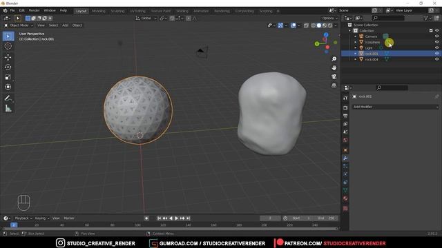Select rock.001 row in outliner
The height and width of the screenshot is (248, 442).
pyautogui.click(x=392, y=54)
